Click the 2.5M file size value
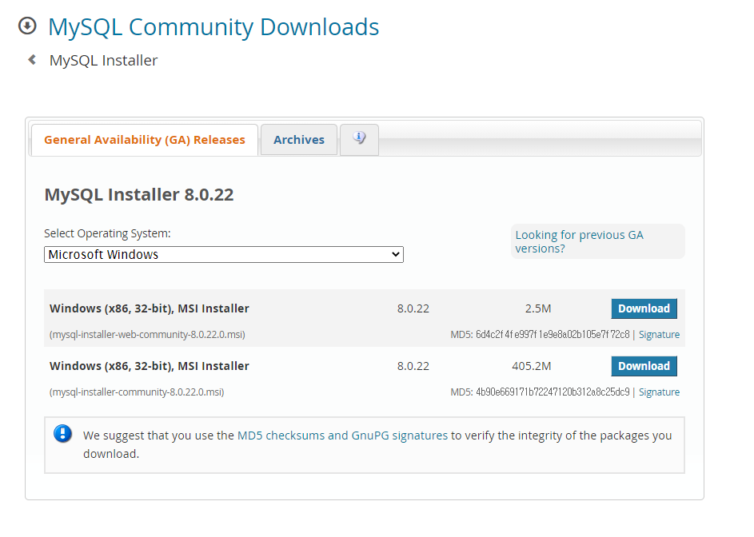Image resolution: width=754 pixels, height=537 pixels. pos(538,308)
